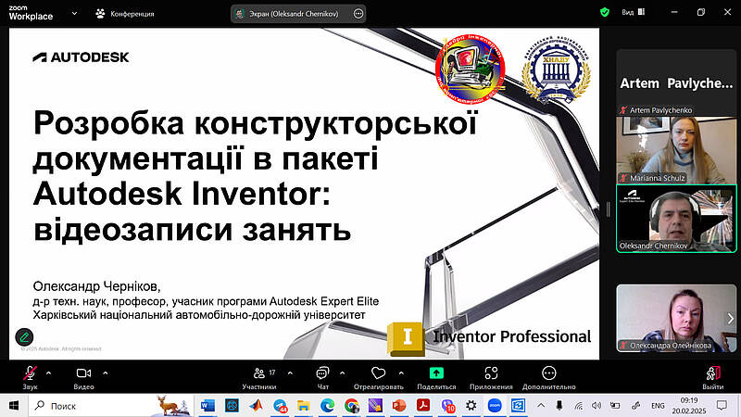
Task: Open reactions with the Отреагировать heart
Action: 379,378
